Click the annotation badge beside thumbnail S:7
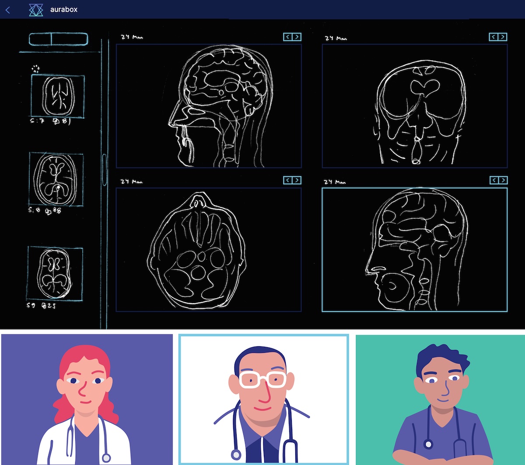This screenshot has width=525, height=465. pos(56,121)
